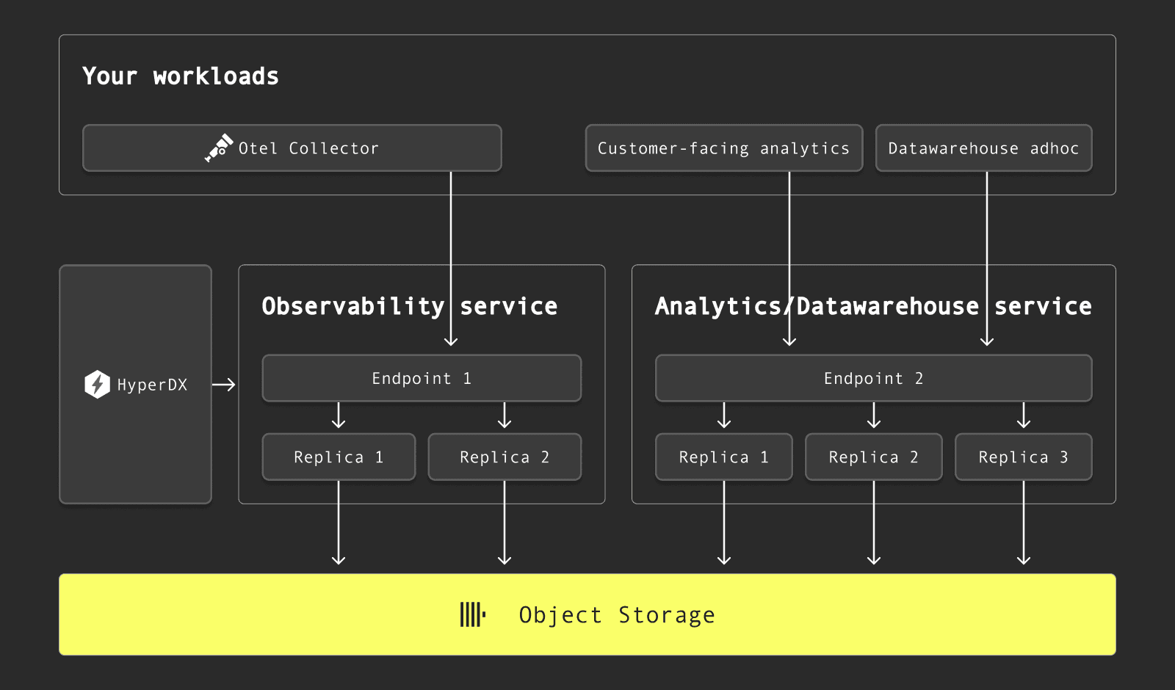
Task: Click the Object Storage bars icon
Action: 472,614
